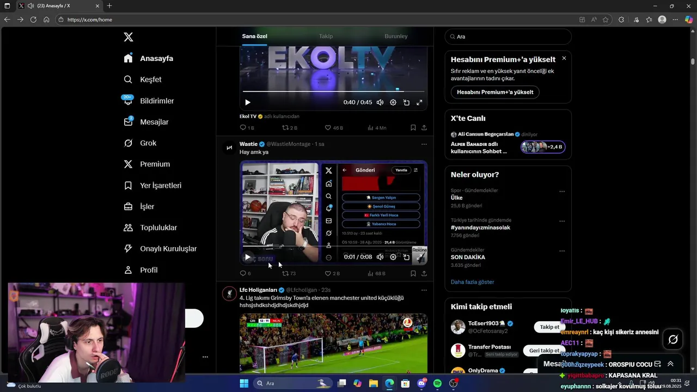Open the Wastie profile name link

248,144
